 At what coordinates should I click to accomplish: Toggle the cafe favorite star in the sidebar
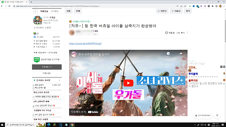36,11
